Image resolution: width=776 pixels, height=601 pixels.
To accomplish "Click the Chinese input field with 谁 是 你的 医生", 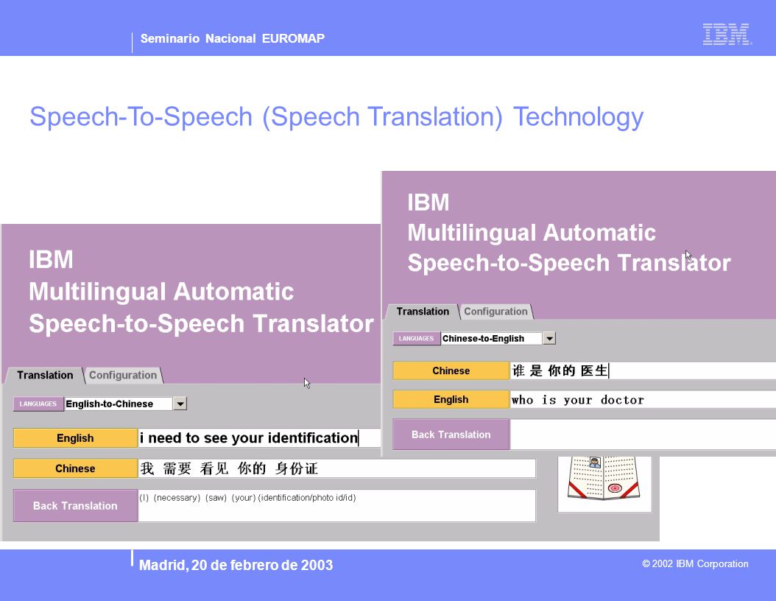I will pyautogui.click(x=643, y=370).
